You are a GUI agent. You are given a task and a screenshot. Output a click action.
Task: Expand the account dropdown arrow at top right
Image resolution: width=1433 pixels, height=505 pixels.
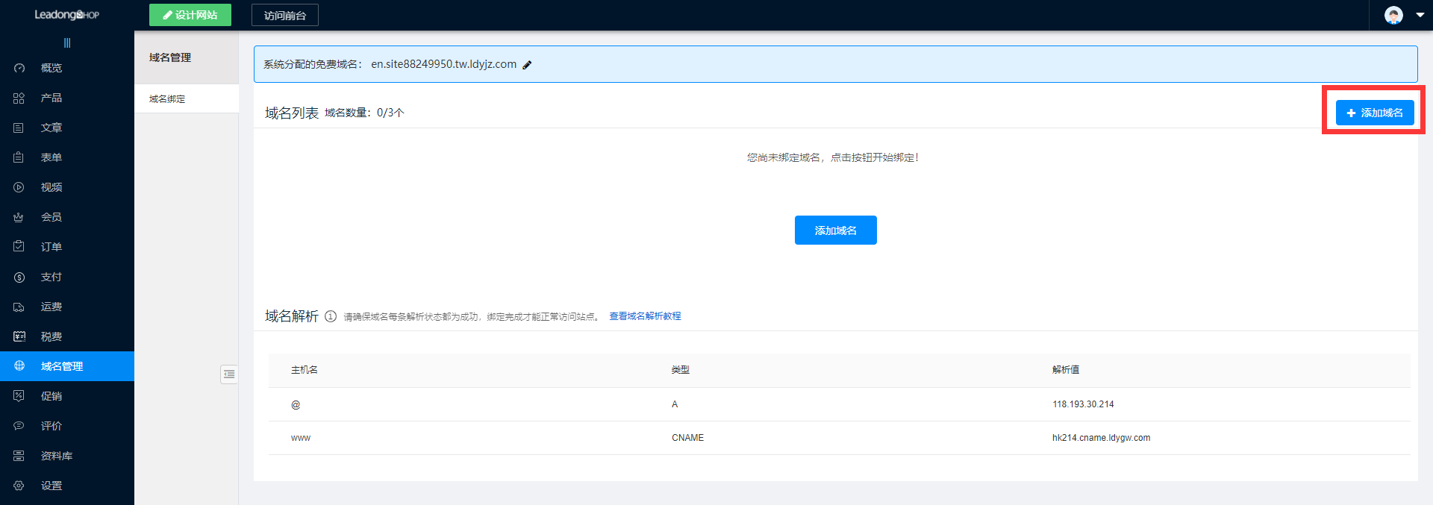[1420, 15]
